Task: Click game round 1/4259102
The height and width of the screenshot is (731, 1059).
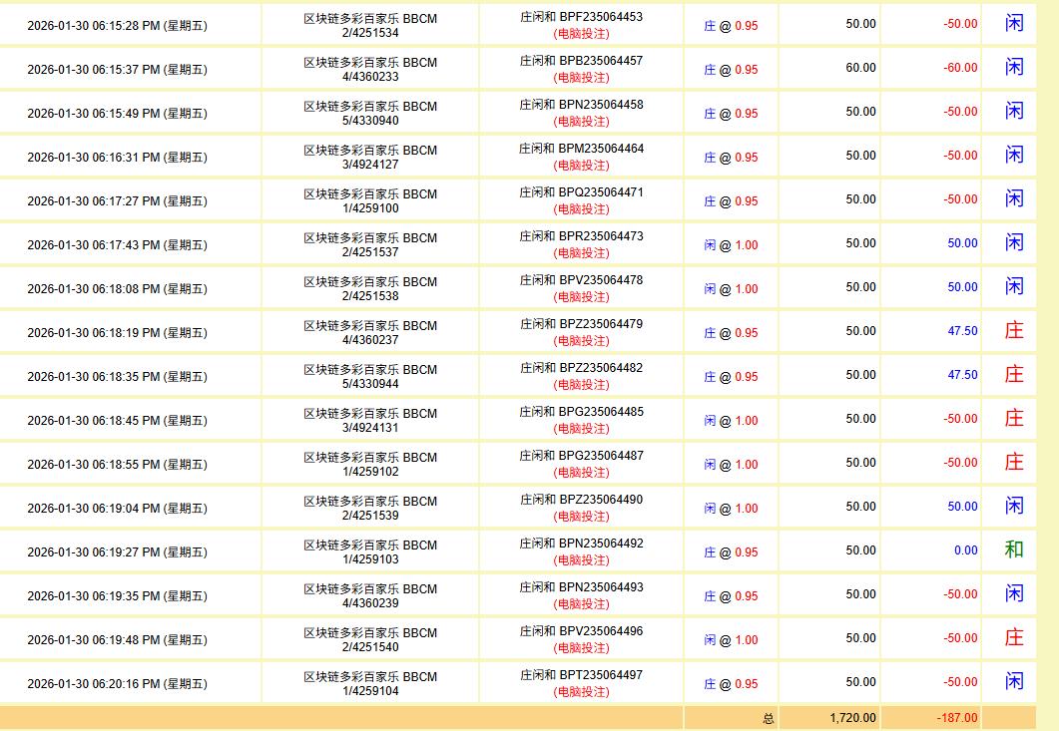Action: tap(370, 472)
